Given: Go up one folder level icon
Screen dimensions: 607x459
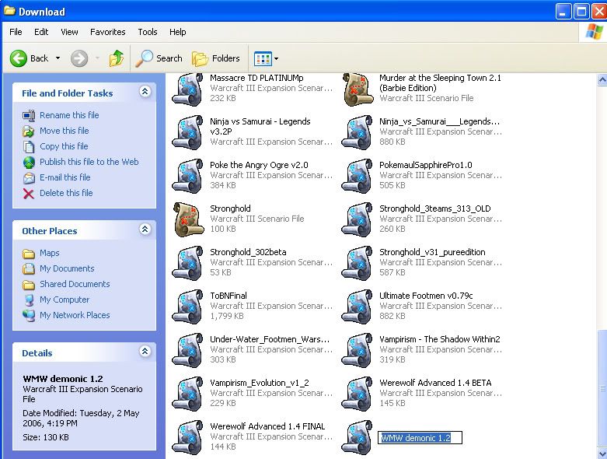Looking at the screenshot, I should tap(116, 58).
